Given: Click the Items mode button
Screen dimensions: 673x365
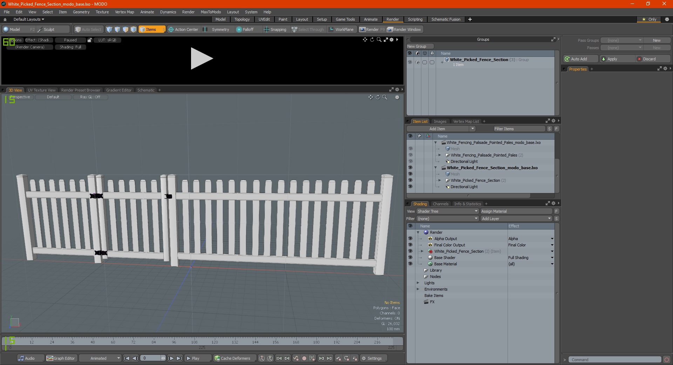Looking at the screenshot, I should (x=152, y=29).
